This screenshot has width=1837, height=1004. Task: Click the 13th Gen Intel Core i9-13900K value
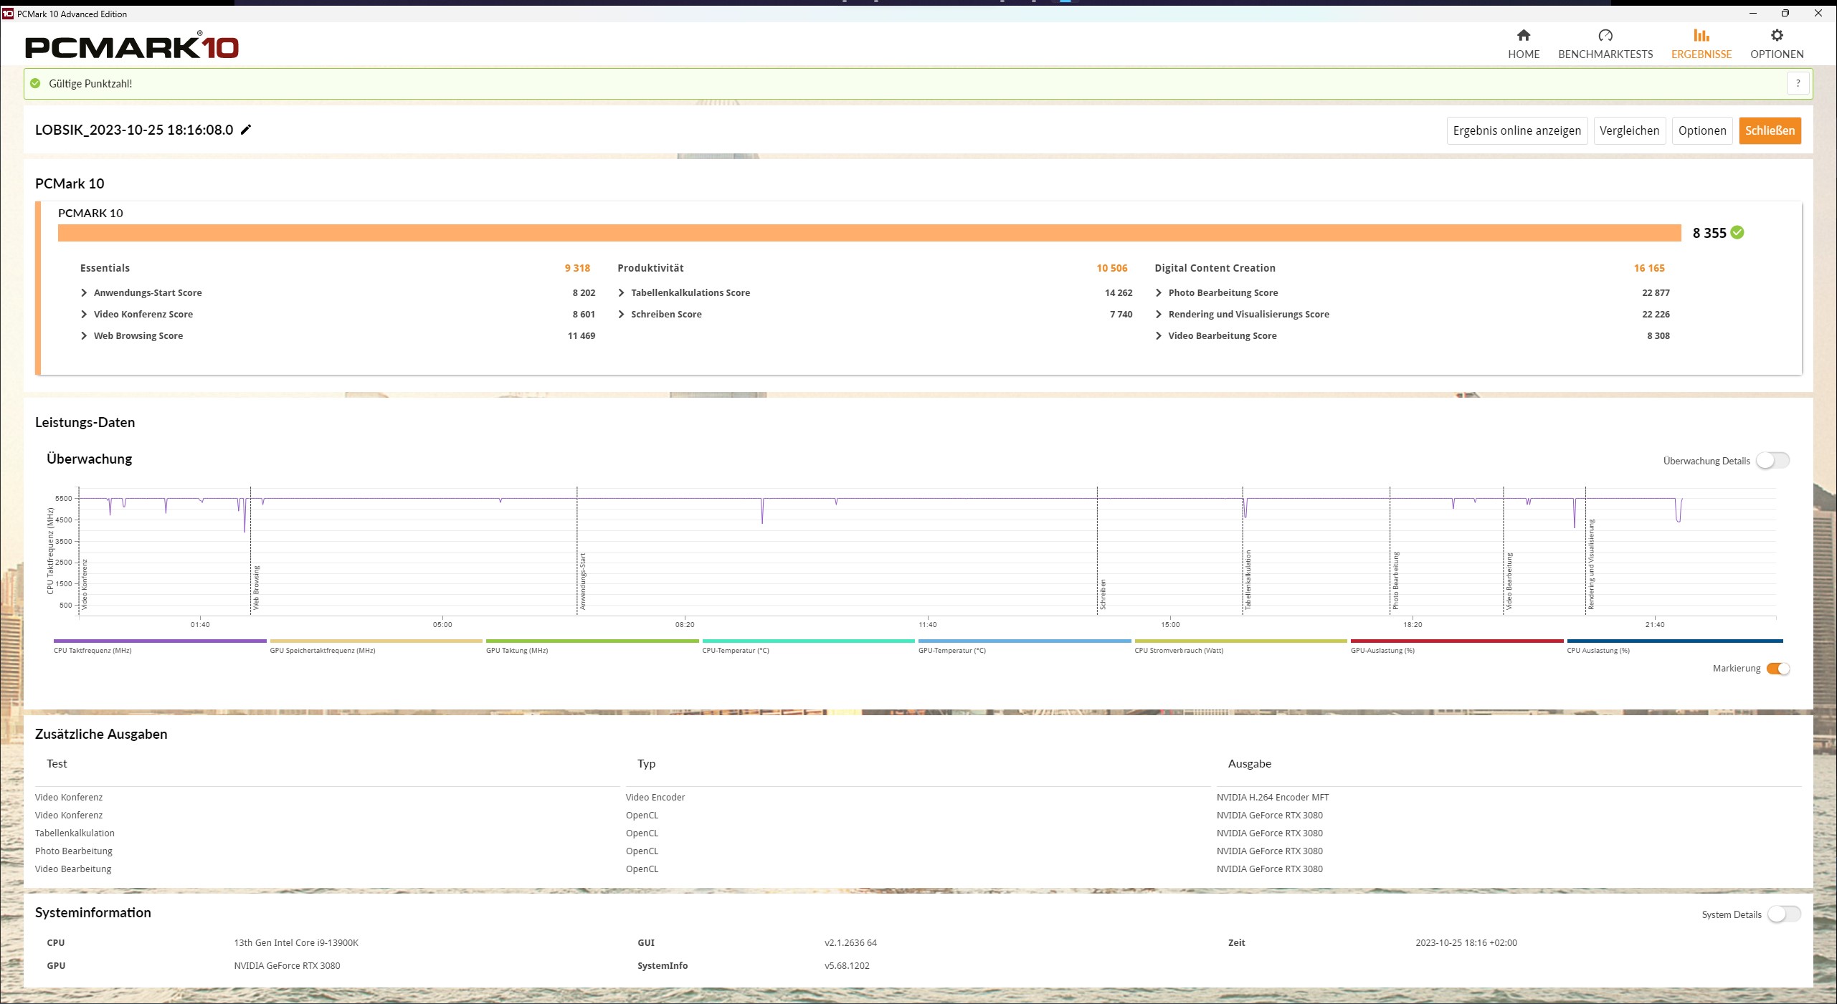[x=296, y=942]
